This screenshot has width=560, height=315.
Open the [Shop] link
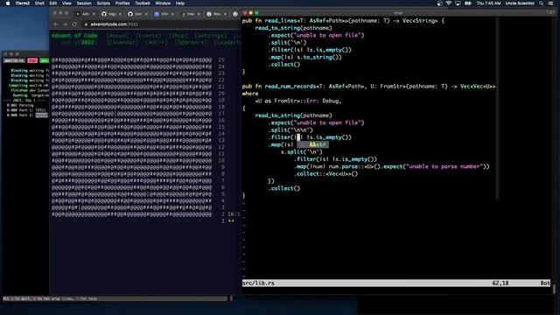178,35
